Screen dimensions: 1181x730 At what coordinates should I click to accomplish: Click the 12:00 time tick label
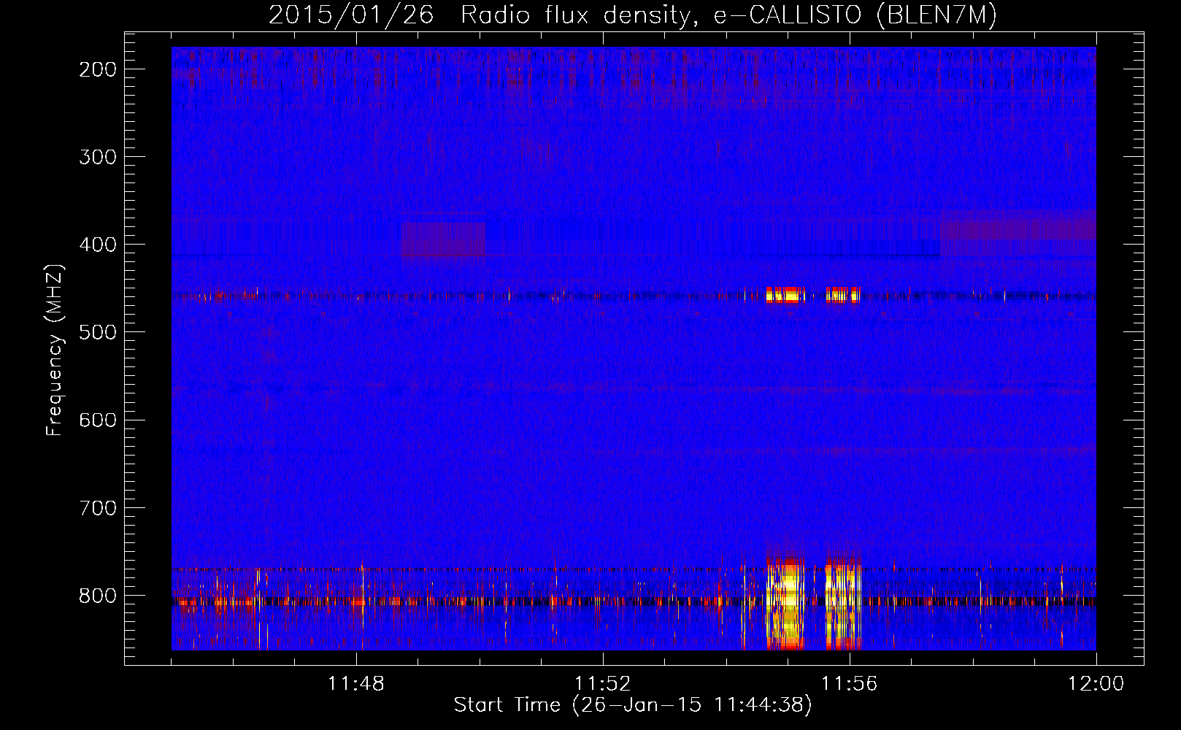point(1096,684)
